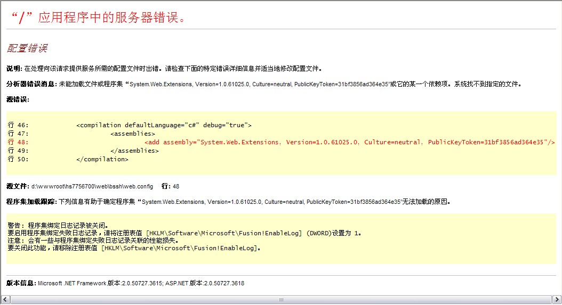Image resolution: width=562 pixels, height=305 pixels.
Task: Click the heading “/”应用程序中的服务器错误
Action: tap(98, 18)
